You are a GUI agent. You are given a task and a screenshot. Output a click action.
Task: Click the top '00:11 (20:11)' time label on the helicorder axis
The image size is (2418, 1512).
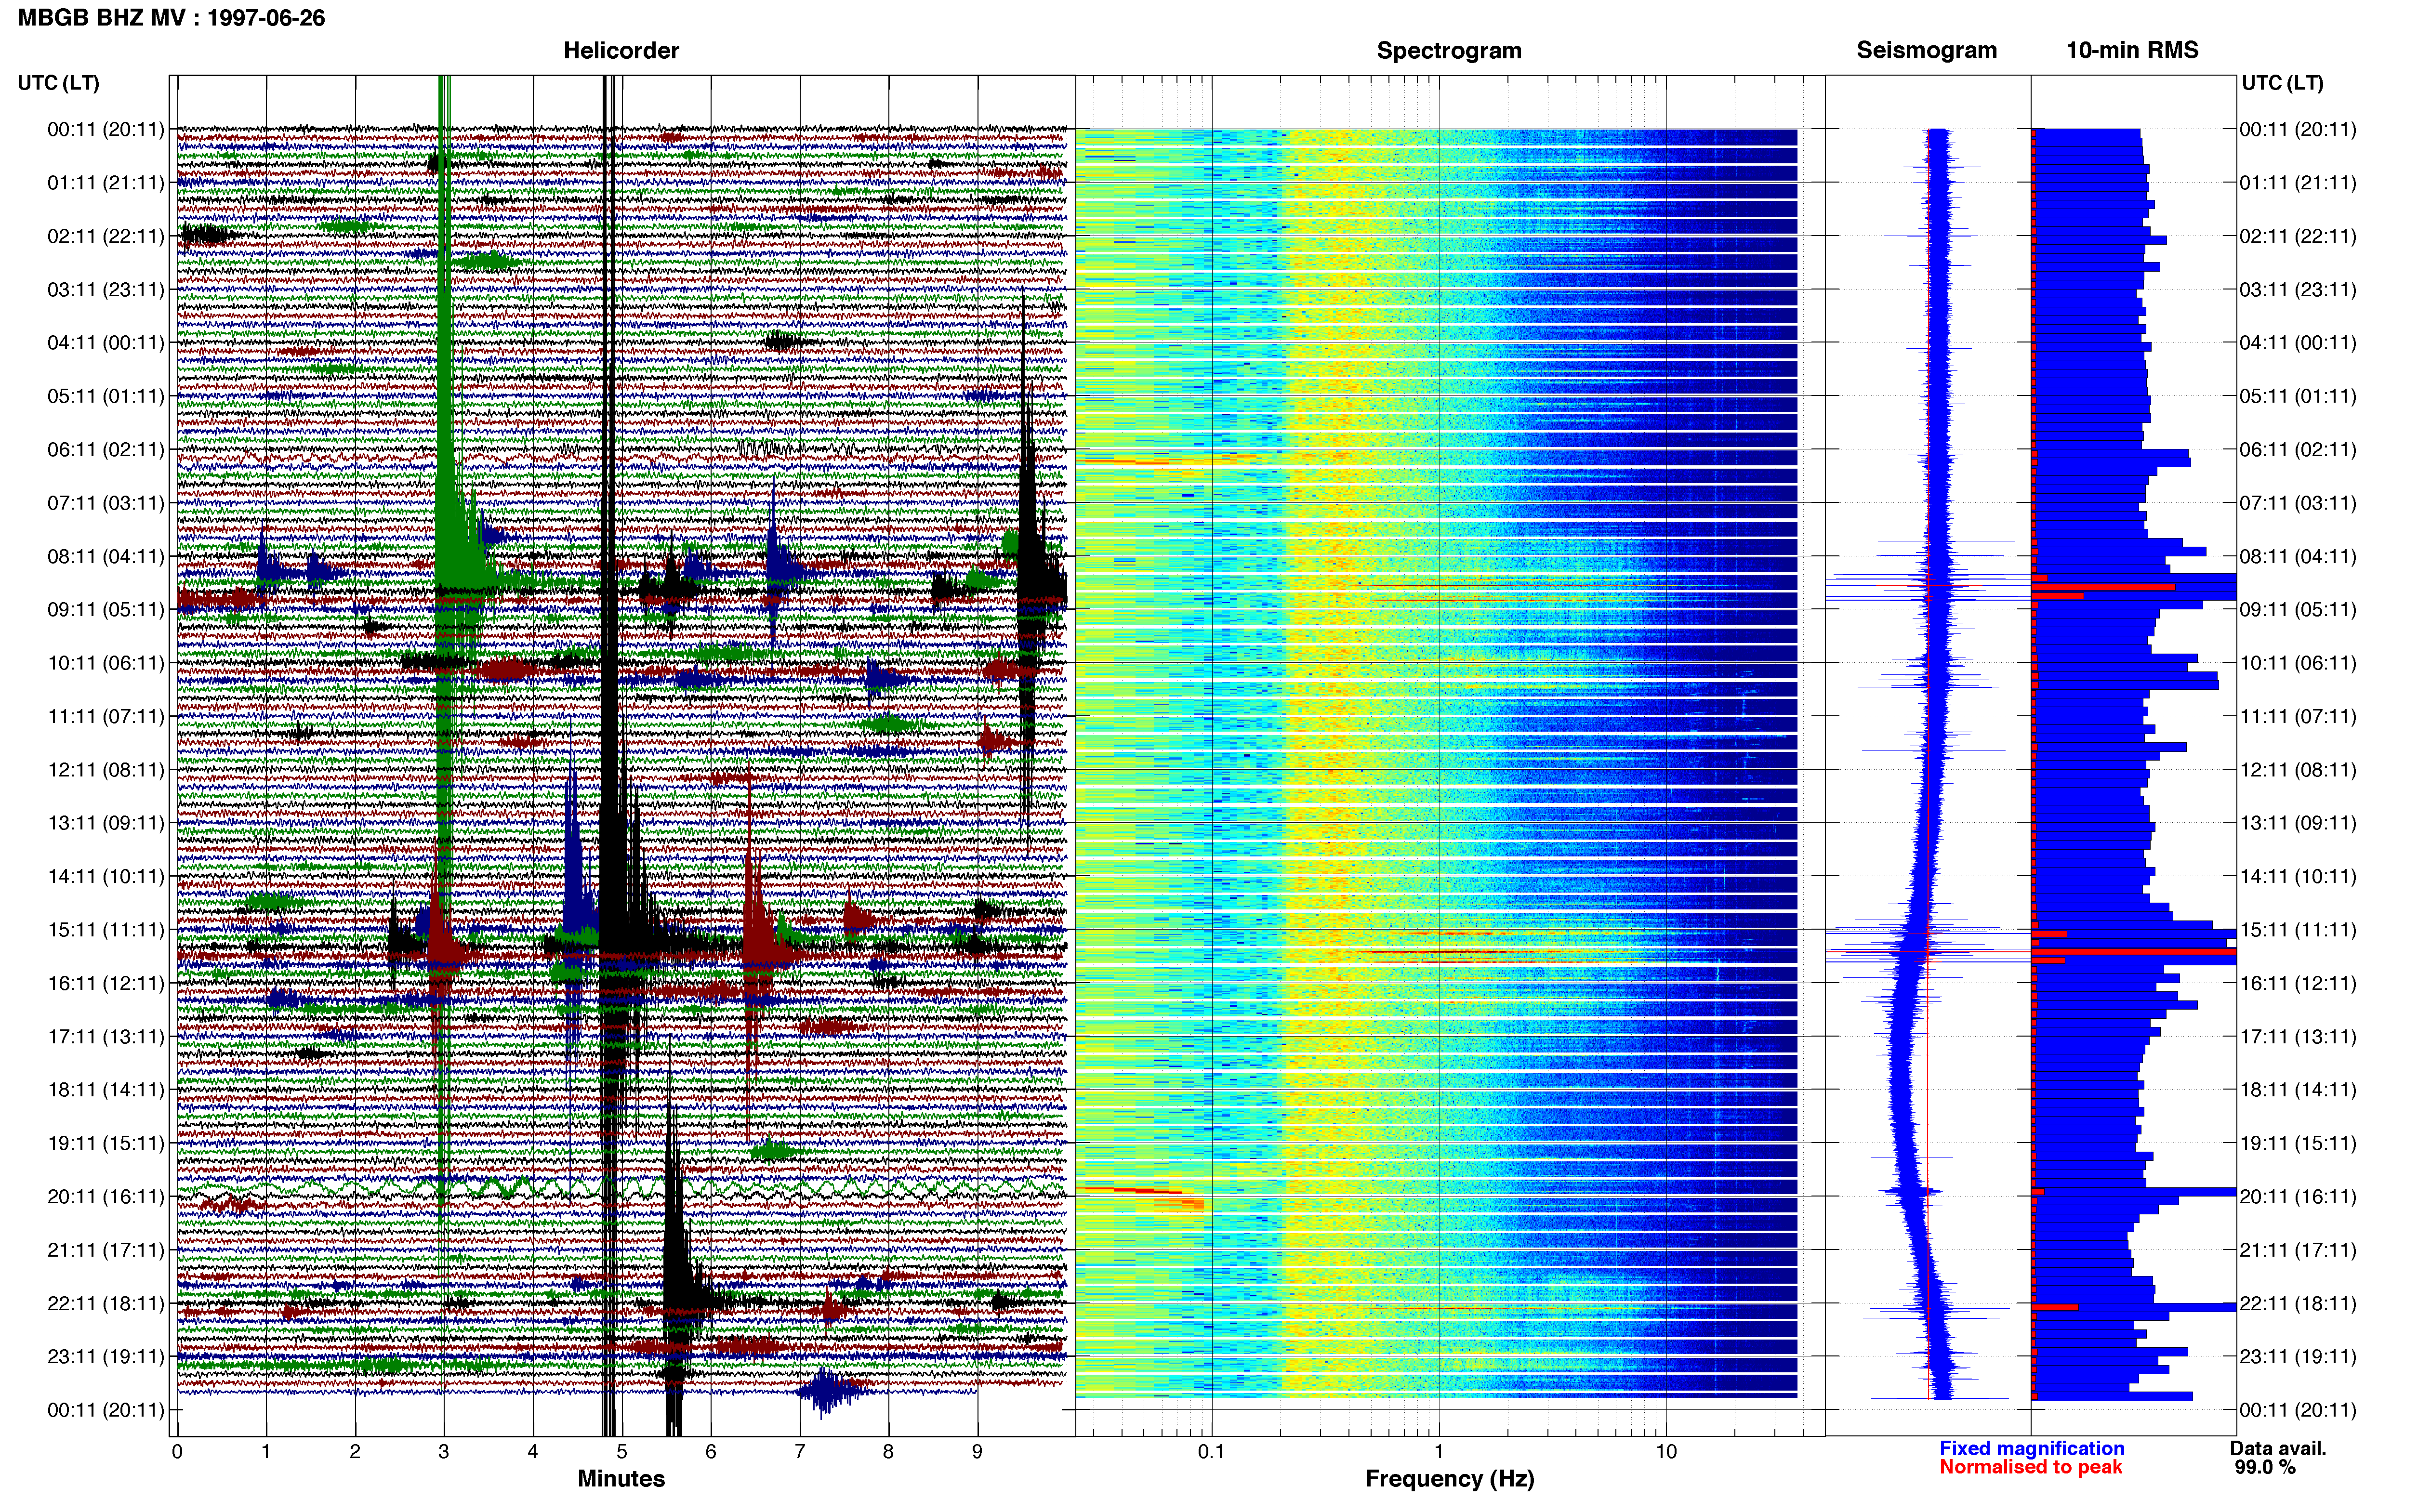106,129
